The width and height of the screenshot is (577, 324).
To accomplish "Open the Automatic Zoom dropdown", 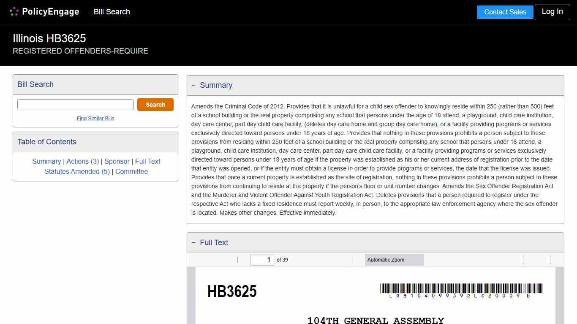I will [394, 259].
